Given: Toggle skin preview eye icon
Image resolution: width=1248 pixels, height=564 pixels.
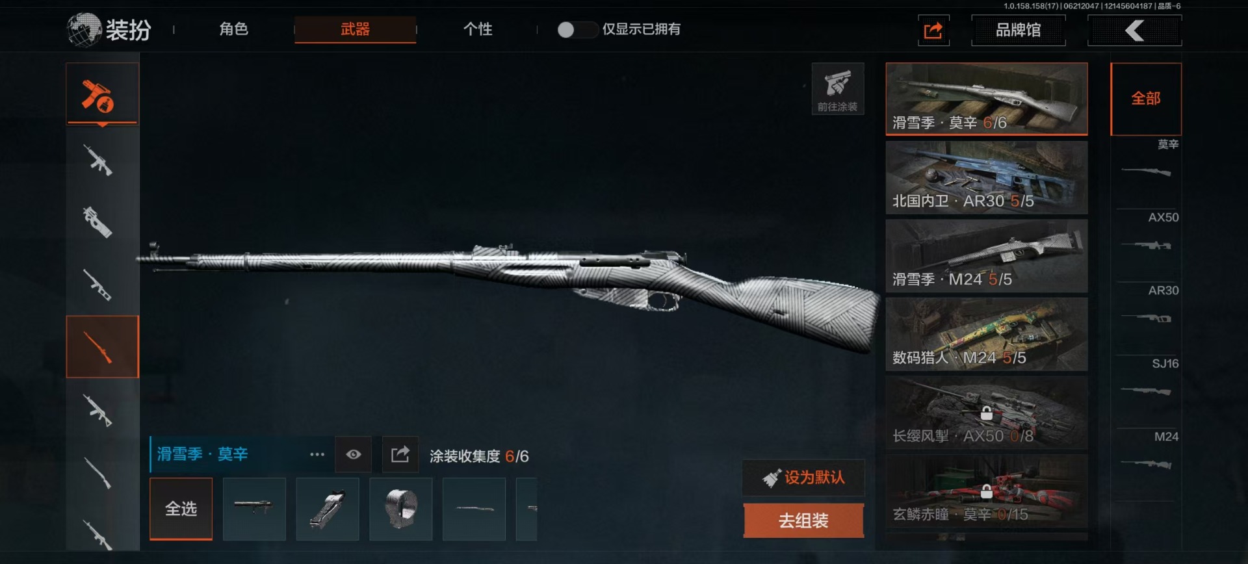Looking at the screenshot, I should 353,454.
